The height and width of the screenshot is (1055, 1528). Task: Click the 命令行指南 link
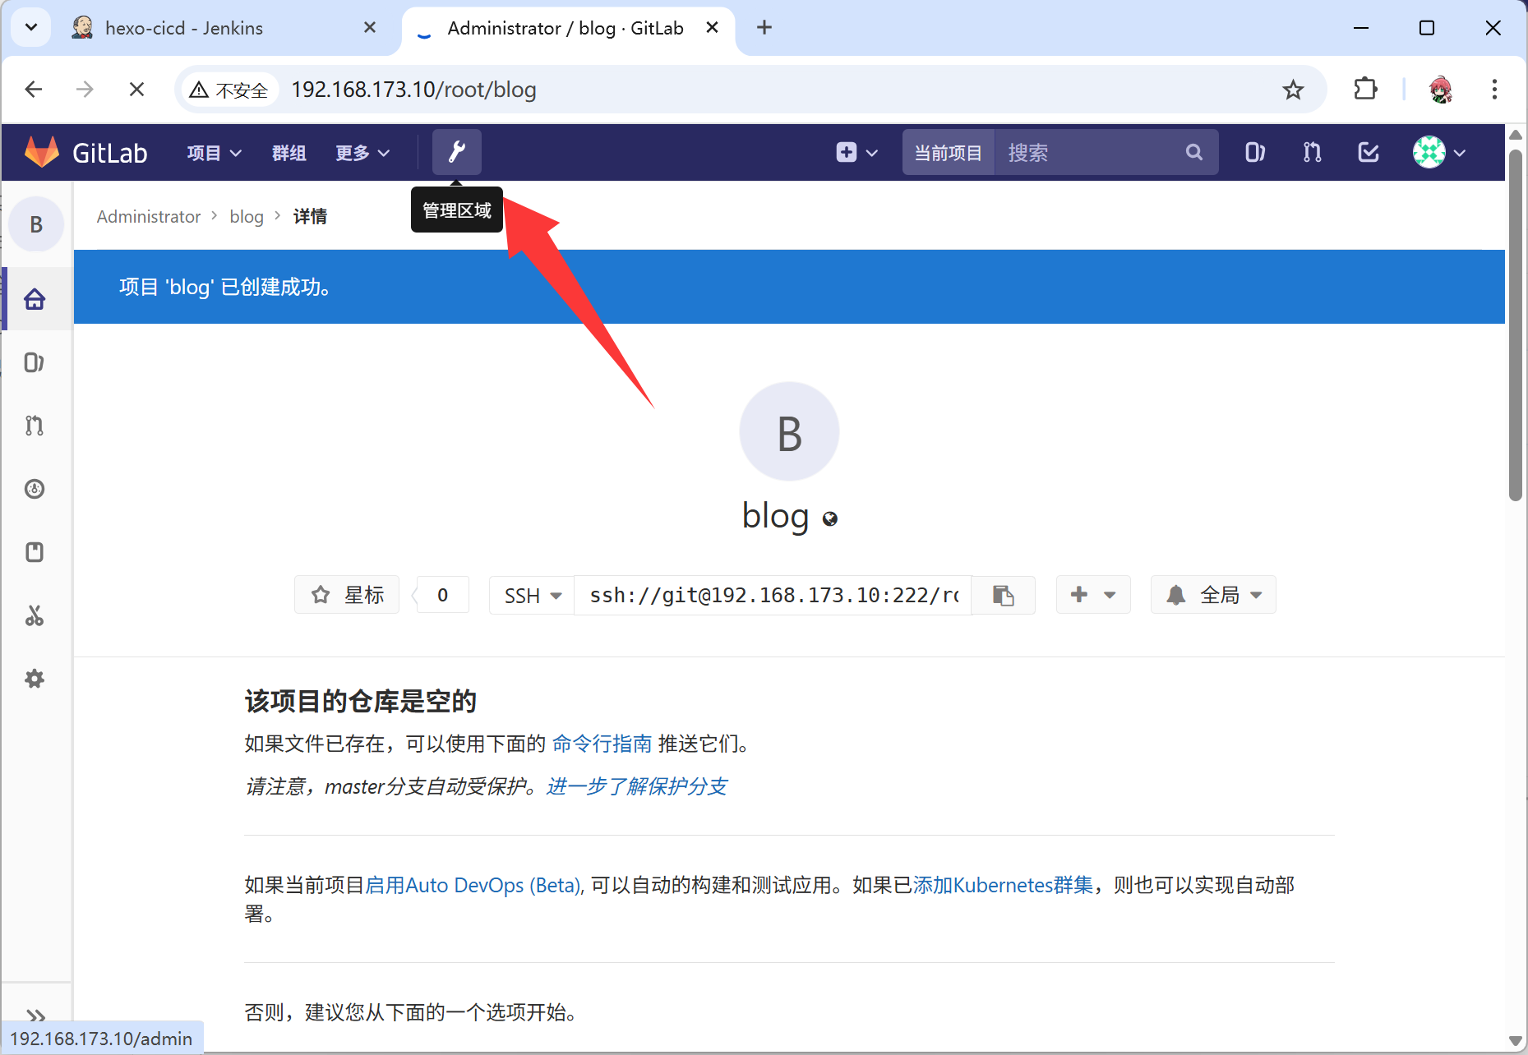(x=602, y=744)
